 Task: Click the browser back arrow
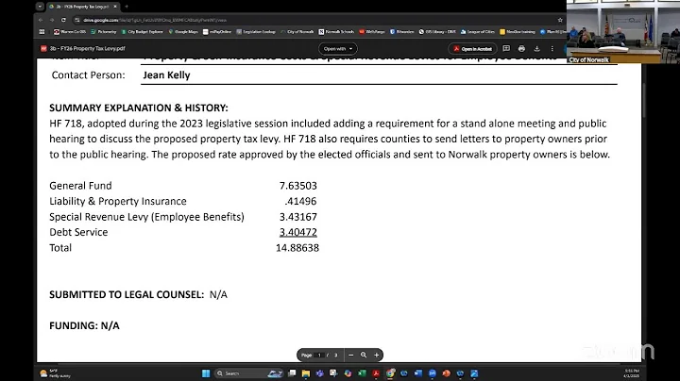pyautogui.click(x=41, y=20)
